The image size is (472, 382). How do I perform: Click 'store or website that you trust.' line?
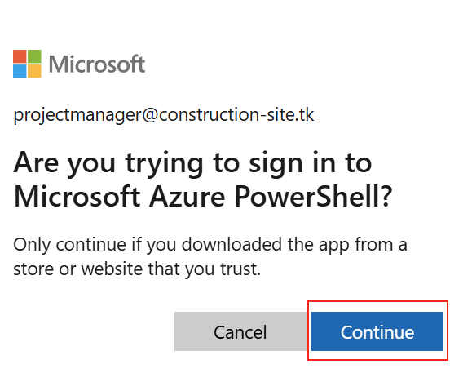tap(137, 269)
